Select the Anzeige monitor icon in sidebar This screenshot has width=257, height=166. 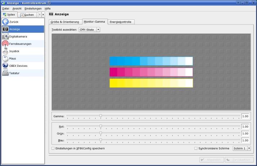tap(5, 29)
